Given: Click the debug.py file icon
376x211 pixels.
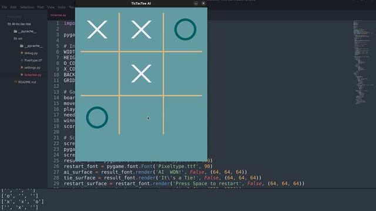Looking at the screenshot, I should coord(22,53).
